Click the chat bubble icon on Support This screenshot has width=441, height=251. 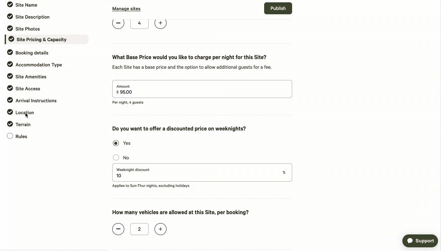410,241
